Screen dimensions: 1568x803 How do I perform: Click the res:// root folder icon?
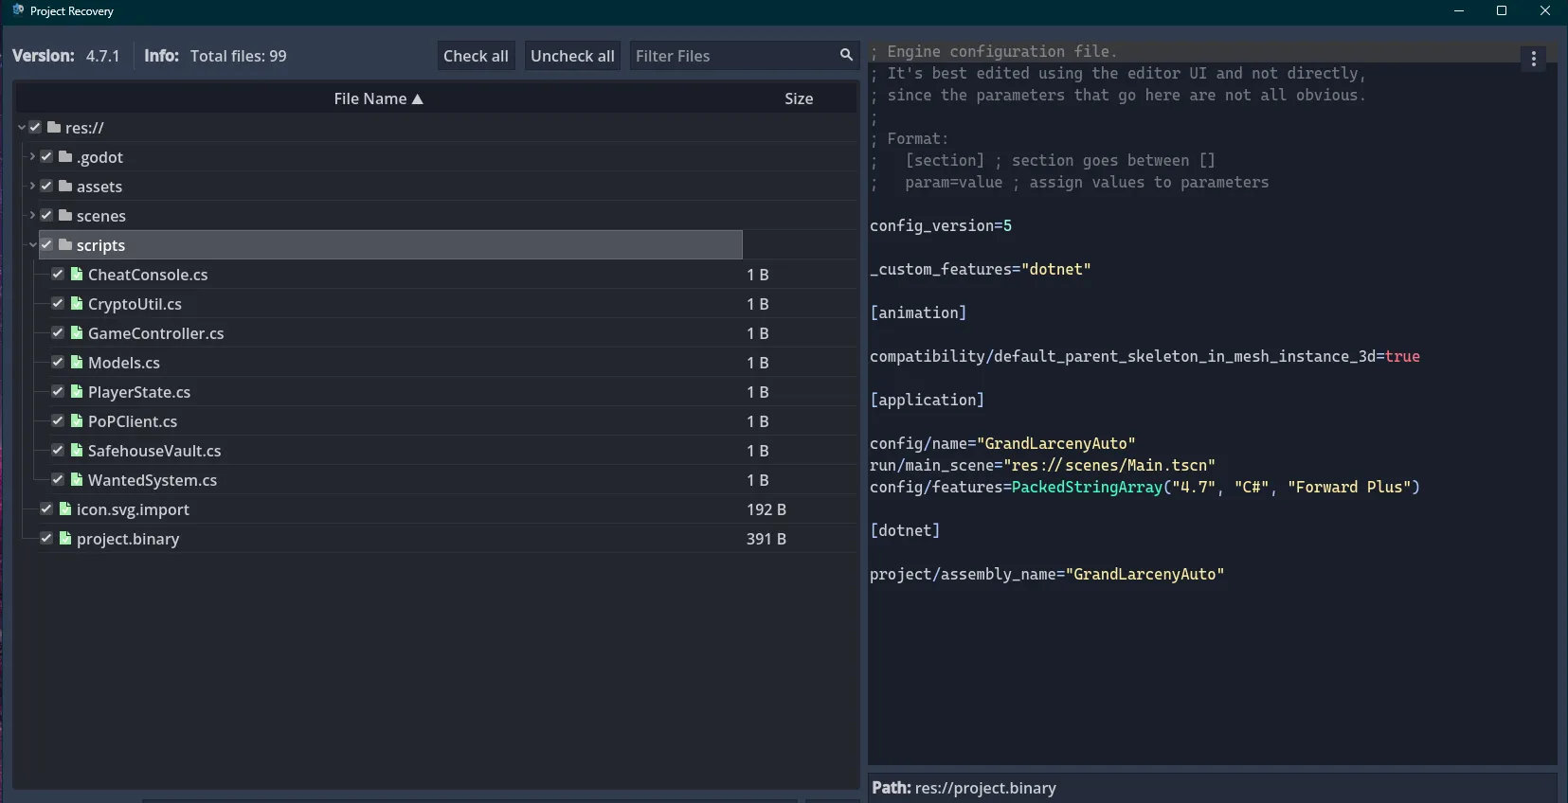coord(54,127)
